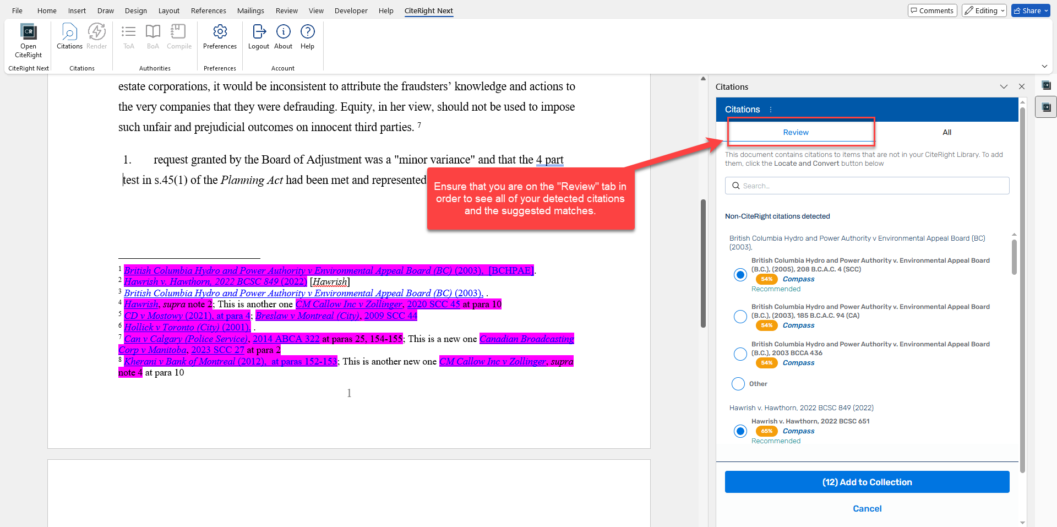The image size is (1057, 527).
Task: Click the document vertical scrollbar thumb
Action: click(x=703, y=263)
